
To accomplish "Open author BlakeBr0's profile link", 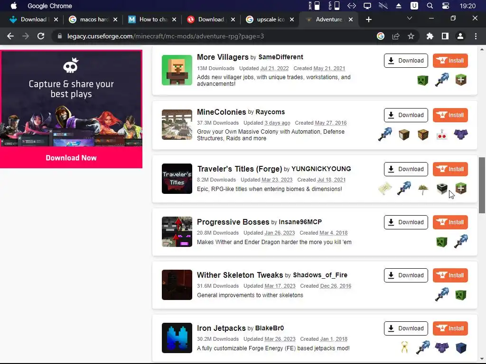I will tap(270, 328).
